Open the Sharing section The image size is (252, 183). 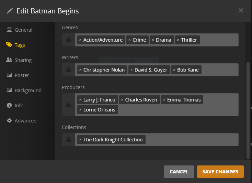tap(19, 60)
